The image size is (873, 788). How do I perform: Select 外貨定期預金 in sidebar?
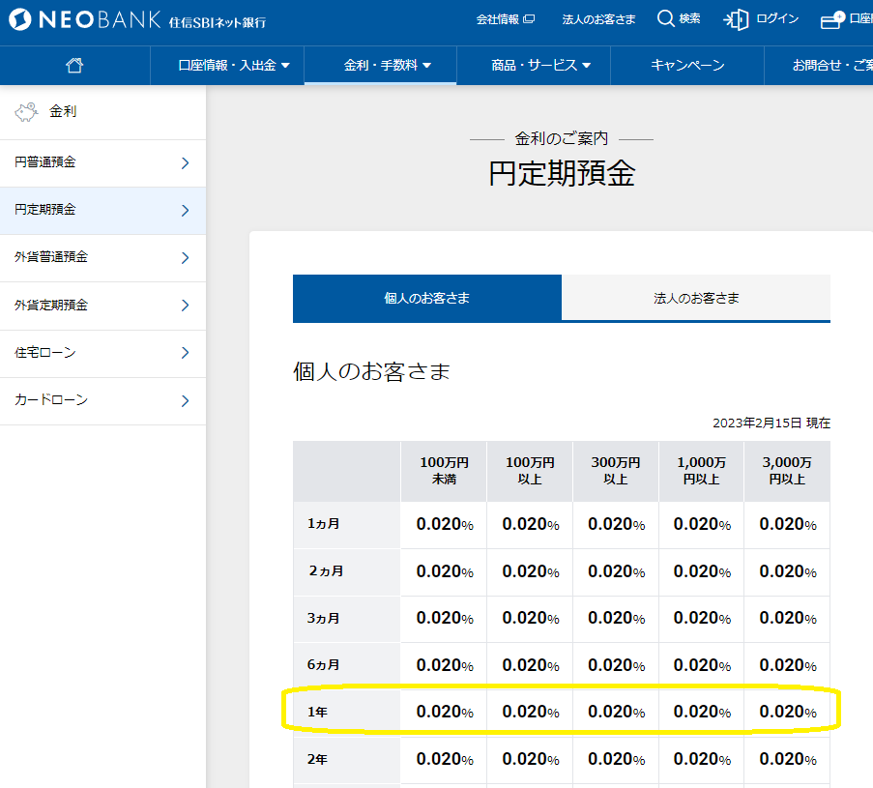[x=103, y=306]
